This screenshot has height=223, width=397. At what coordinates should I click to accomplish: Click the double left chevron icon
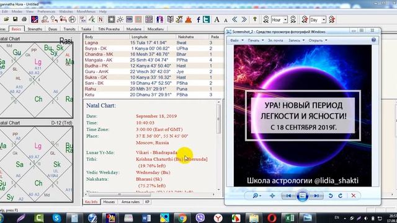(x=234, y=19)
